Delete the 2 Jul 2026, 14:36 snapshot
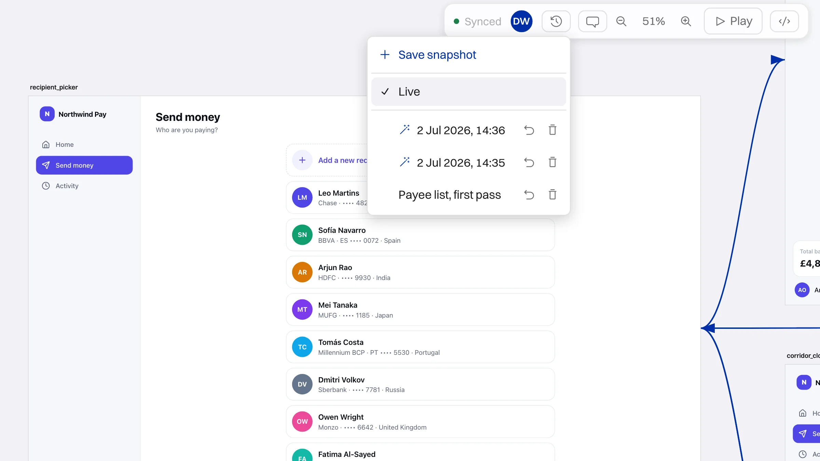The image size is (820, 461). click(552, 130)
